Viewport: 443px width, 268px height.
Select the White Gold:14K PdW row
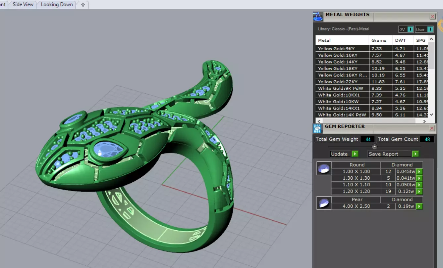372,115
